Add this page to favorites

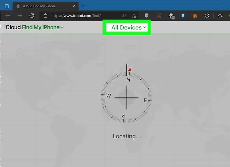(x=134, y=15)
